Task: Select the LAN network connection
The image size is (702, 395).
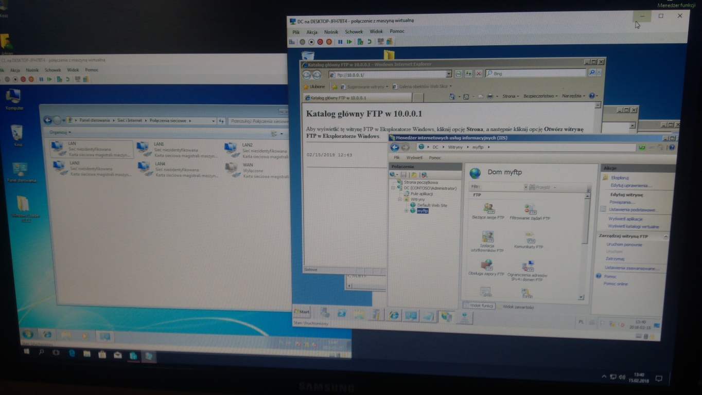Action: click(92, 149)
